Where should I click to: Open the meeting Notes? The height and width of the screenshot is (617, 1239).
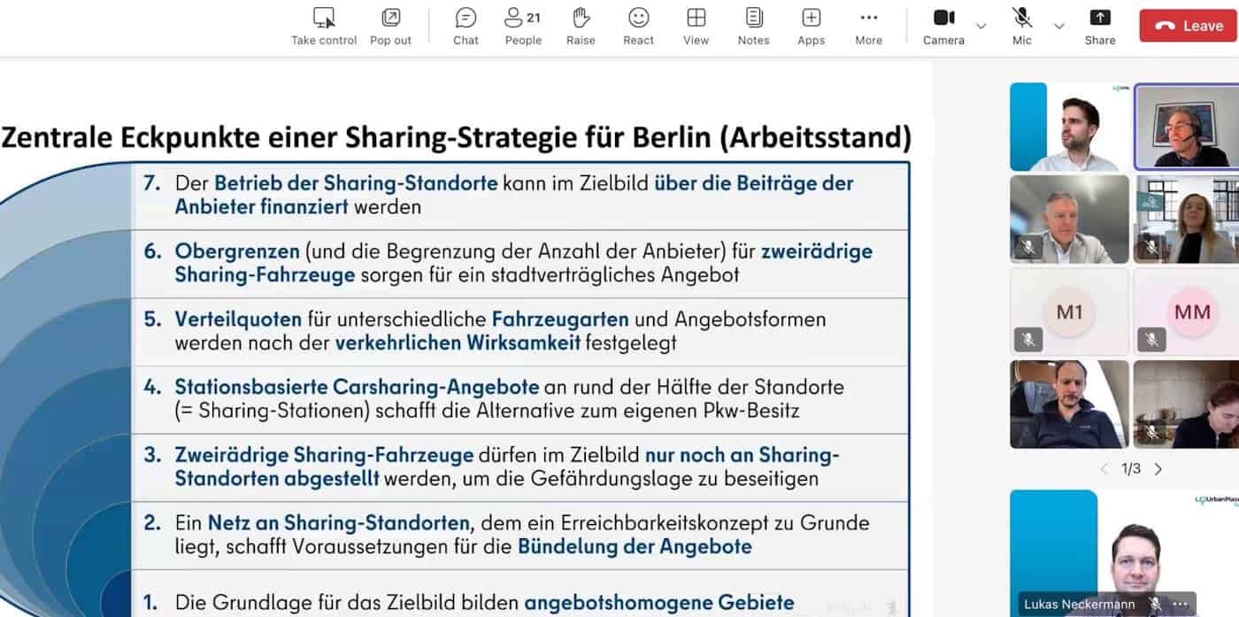[x=753, y=19]
